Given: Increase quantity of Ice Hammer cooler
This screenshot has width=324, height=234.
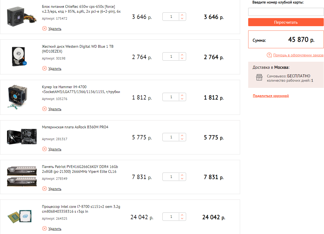Looking at the screenshot, I should coord(182,95).
